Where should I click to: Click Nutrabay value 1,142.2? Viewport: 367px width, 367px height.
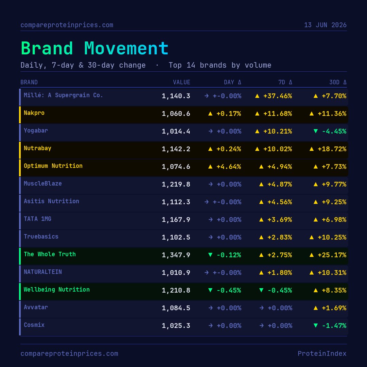[x=176, y=149]
